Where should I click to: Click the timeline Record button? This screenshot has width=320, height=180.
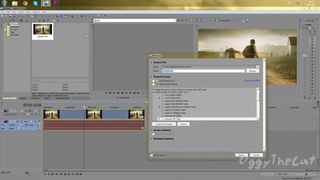point(45,174)
